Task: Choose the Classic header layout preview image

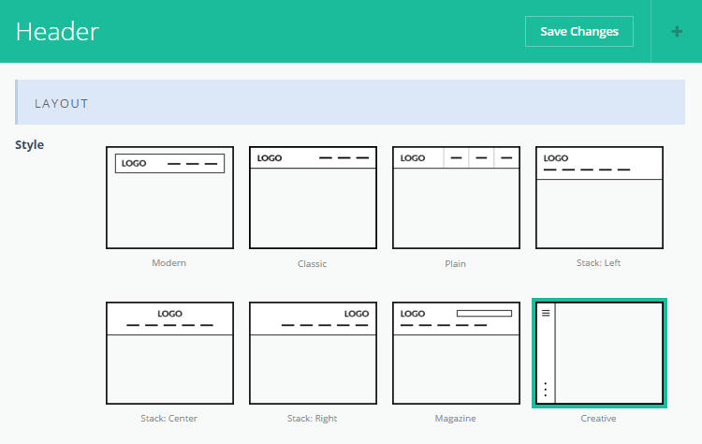Action: [x=313, y=198]
